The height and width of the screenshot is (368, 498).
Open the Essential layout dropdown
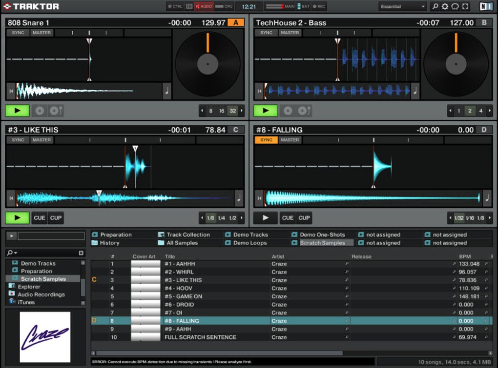point(403,6)
